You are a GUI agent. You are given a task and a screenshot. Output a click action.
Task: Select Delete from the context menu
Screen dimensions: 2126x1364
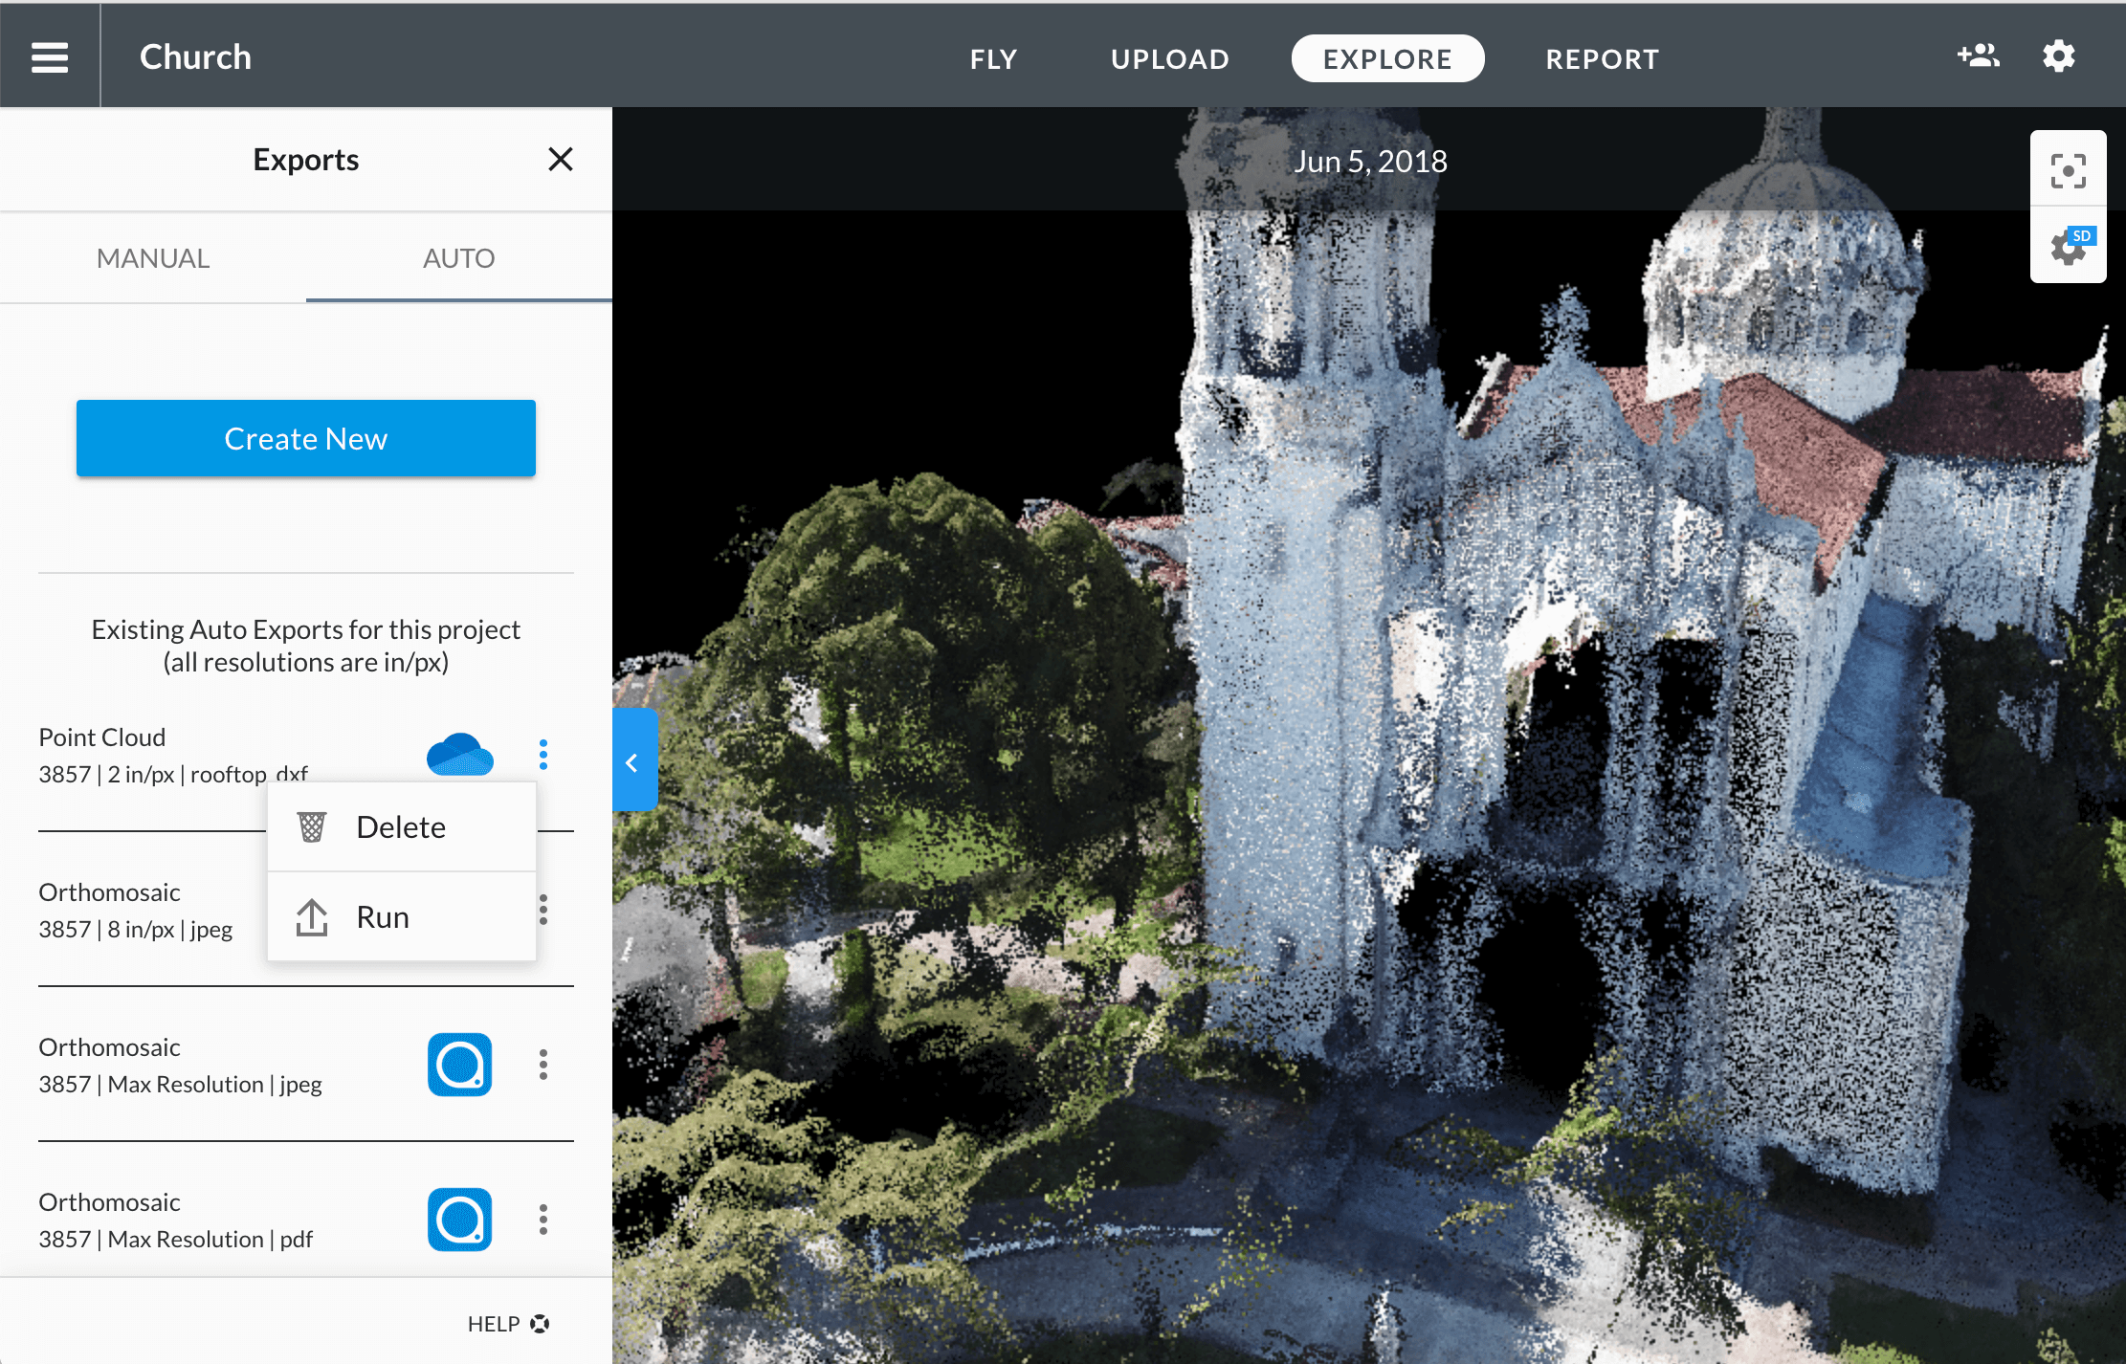[x=402, y=827]
